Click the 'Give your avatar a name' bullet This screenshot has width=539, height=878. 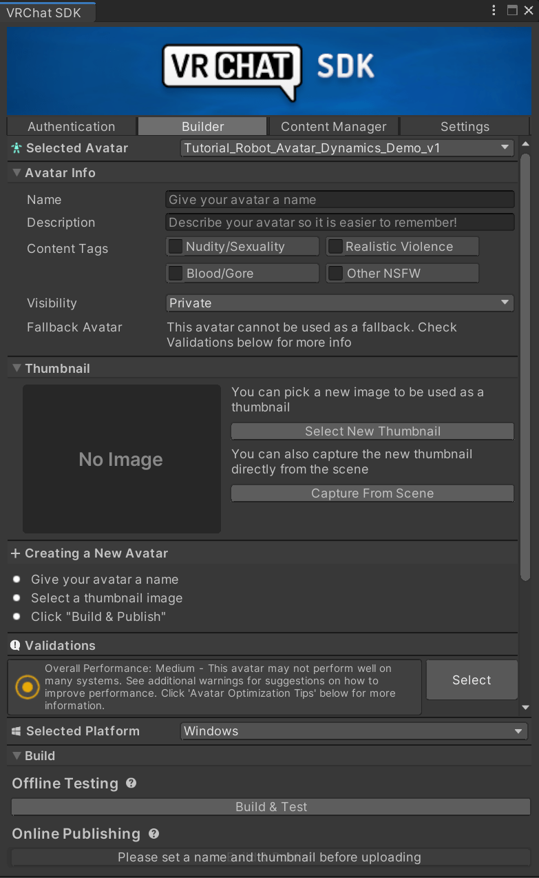[17, 580]
